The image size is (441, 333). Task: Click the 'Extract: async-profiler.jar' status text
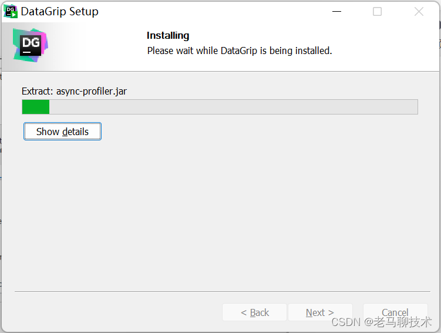pos(74,92)
